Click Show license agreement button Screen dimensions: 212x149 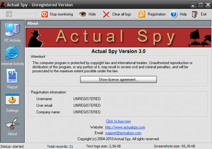point(118,79)
